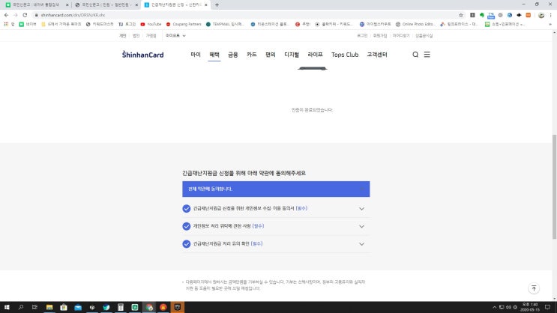Click the 법인 link in top bar
This screenshot has height=313, width=557.
pos(136,35)
